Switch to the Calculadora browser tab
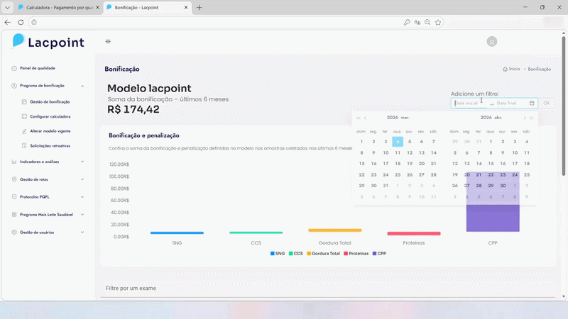 click(x=59, y=8)
